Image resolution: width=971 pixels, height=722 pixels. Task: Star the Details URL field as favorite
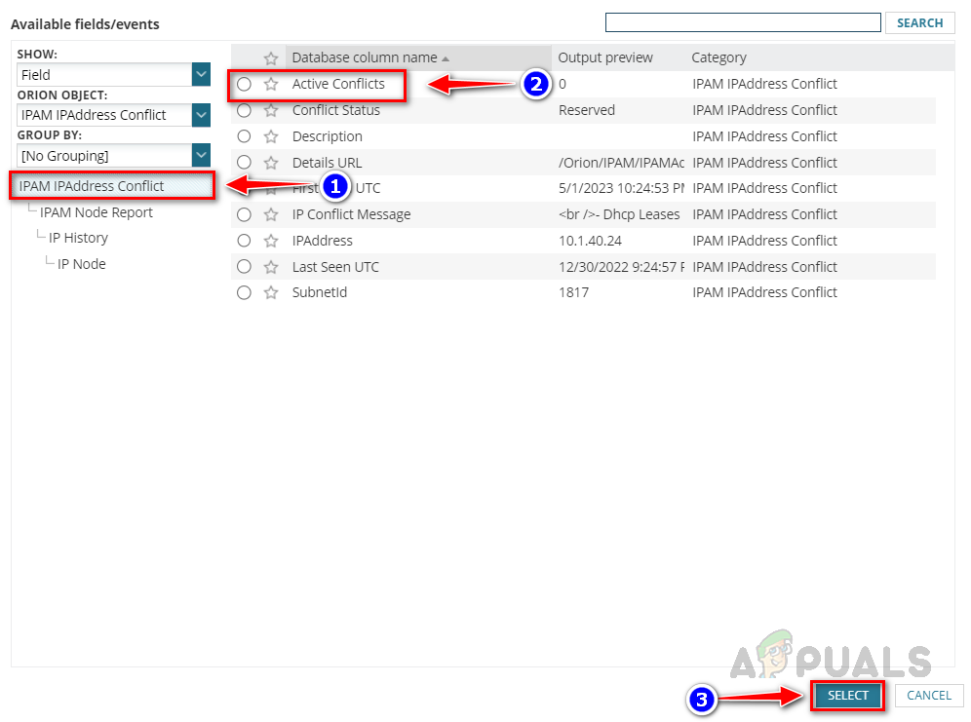click(271, 163)
